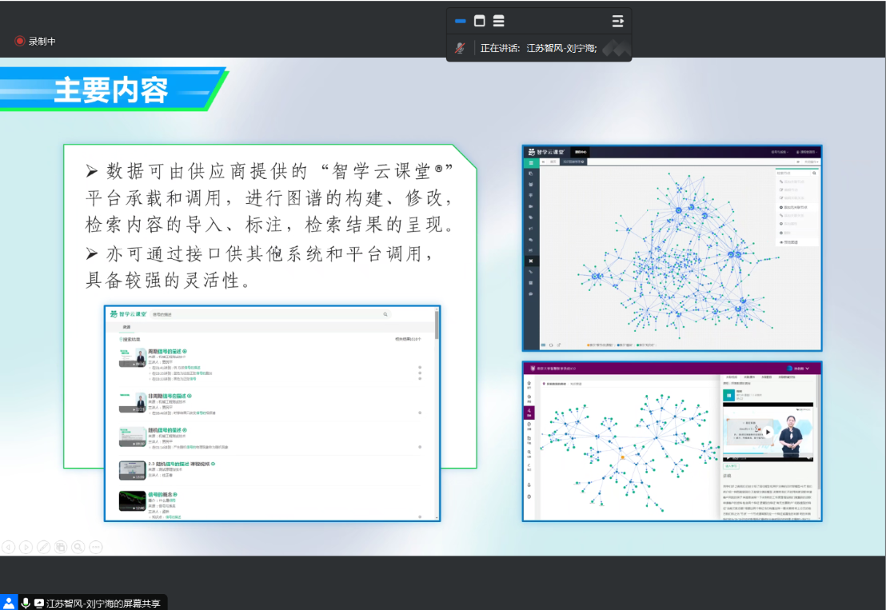This screenshot has width=886, height=610.
Task: Click the 周期信号的描述 video thumbnail
Action: [x=132, y=358]
